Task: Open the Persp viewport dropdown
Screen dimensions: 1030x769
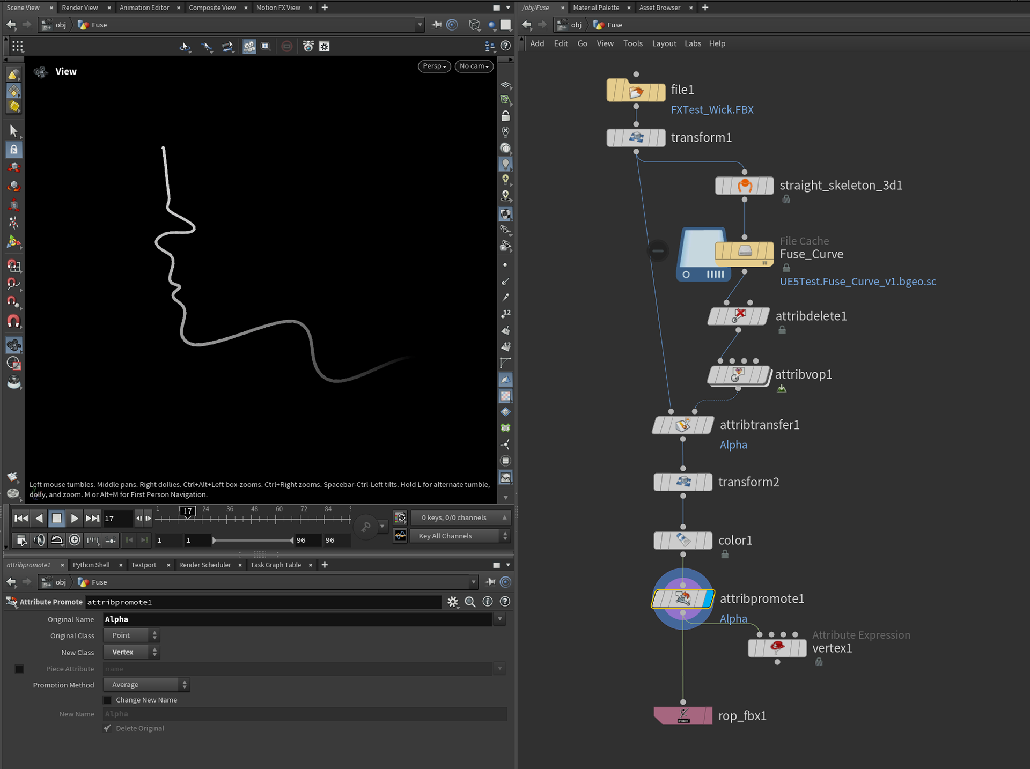Action: coord(434,66)
